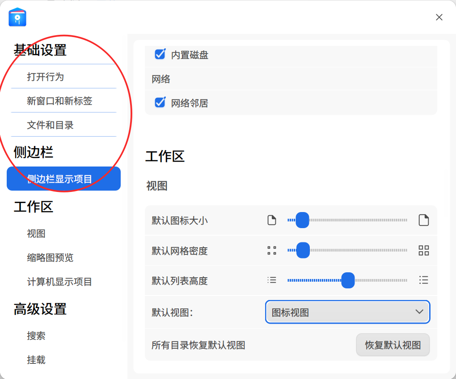456x379 pixels.
Task: Click the file manager app logo icon
Action: coord(17,17)
